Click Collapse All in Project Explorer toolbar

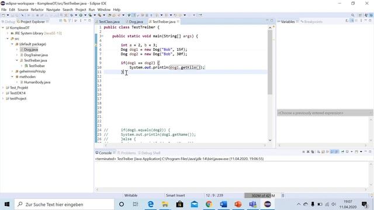[61, 21]
